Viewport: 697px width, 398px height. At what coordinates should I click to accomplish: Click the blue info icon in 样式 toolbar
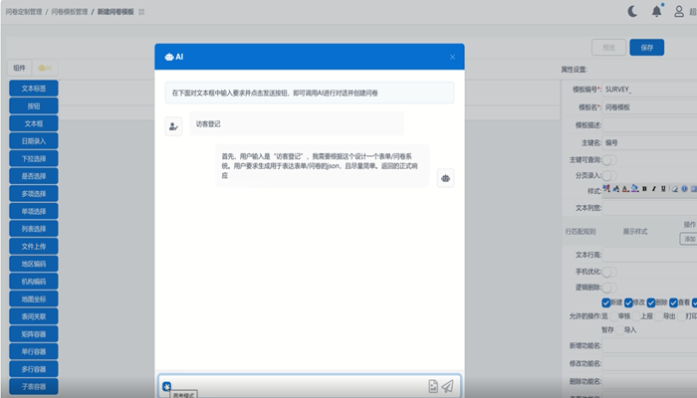(x=685, y=189)
